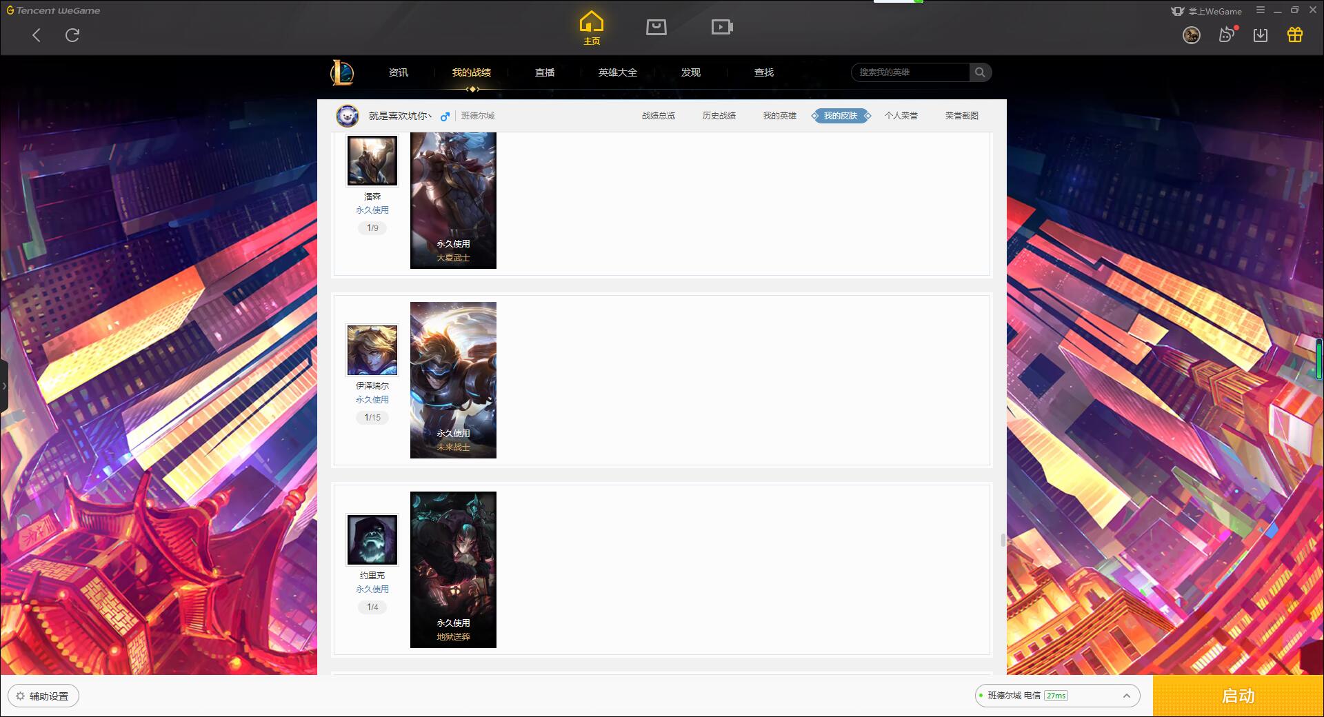Open the 直播 tab
The image size is (1324, 717).
[x=545, y=72]
